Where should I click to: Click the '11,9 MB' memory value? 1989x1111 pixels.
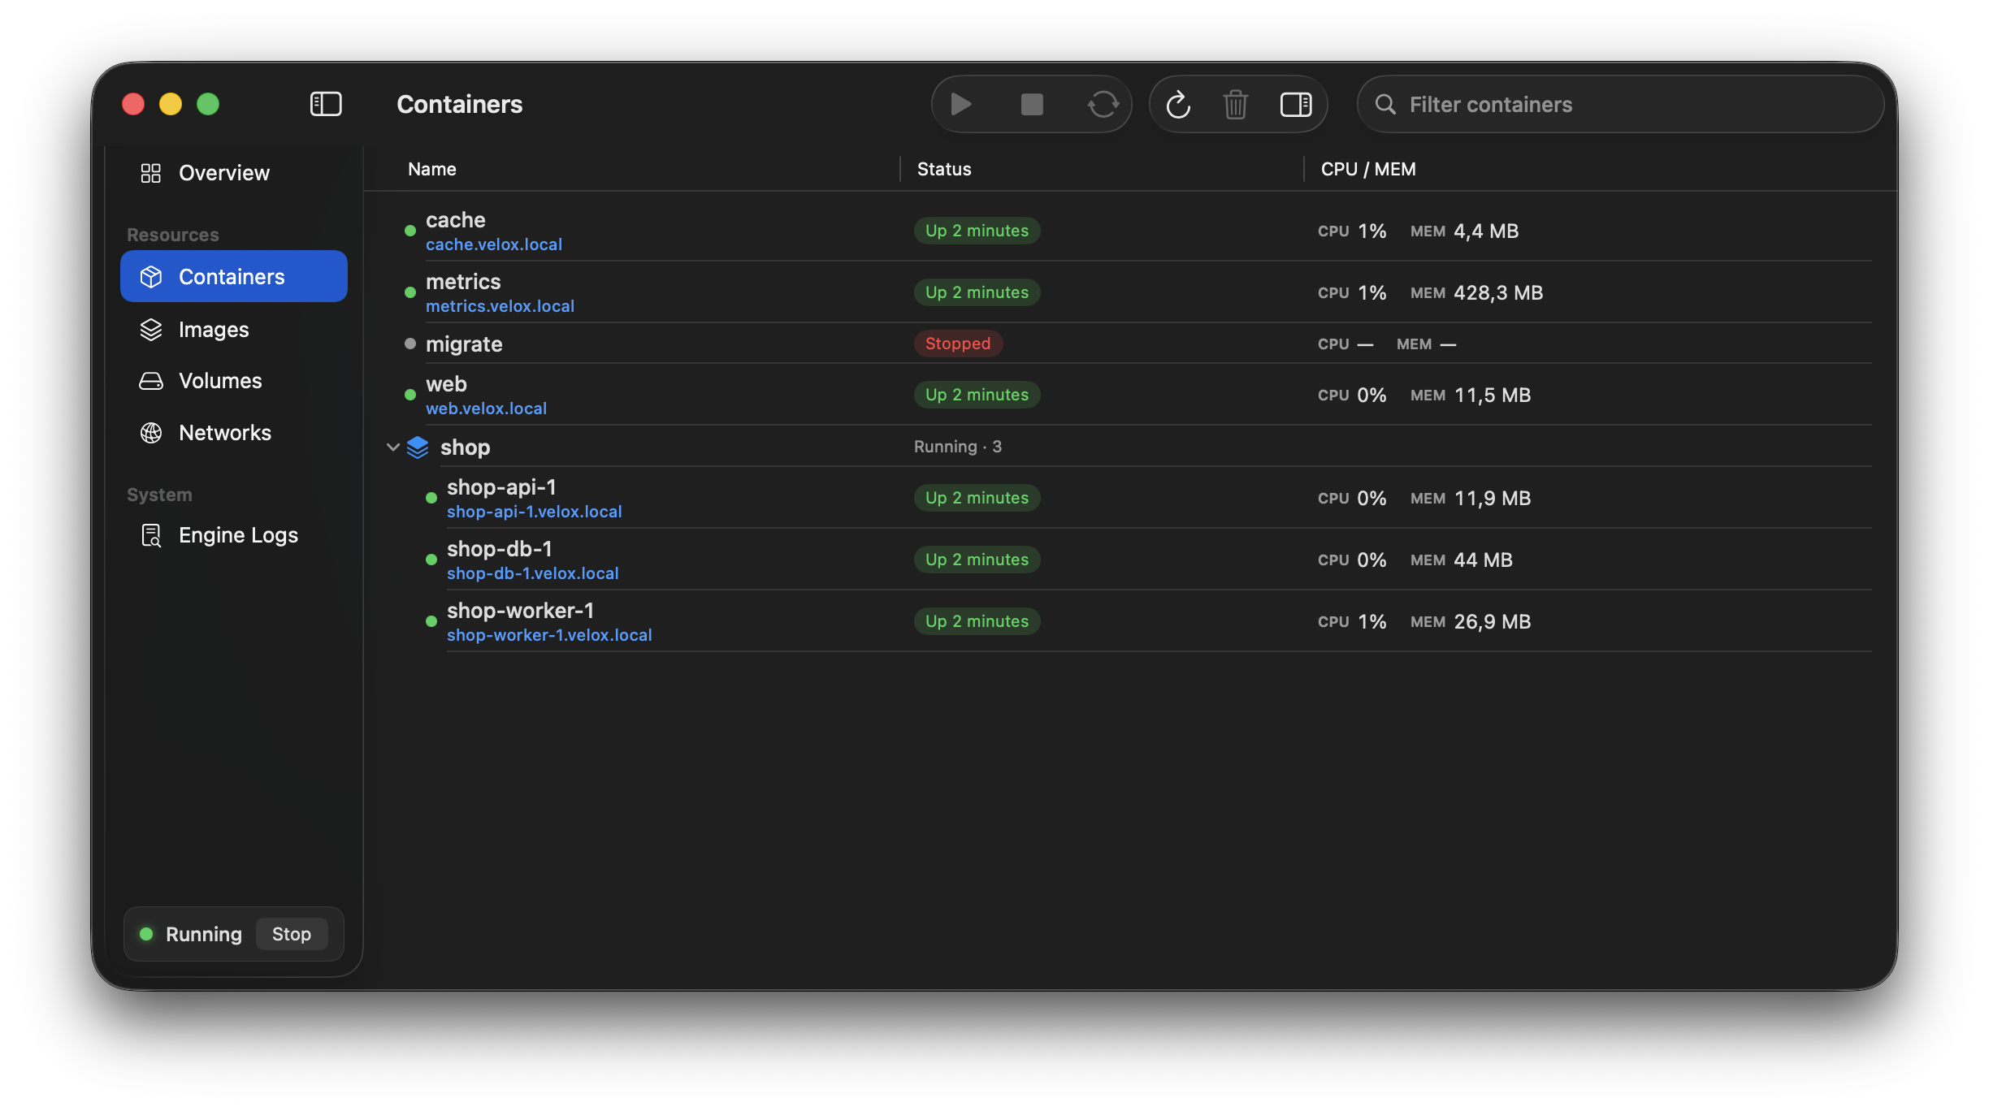pos(1493,499)
